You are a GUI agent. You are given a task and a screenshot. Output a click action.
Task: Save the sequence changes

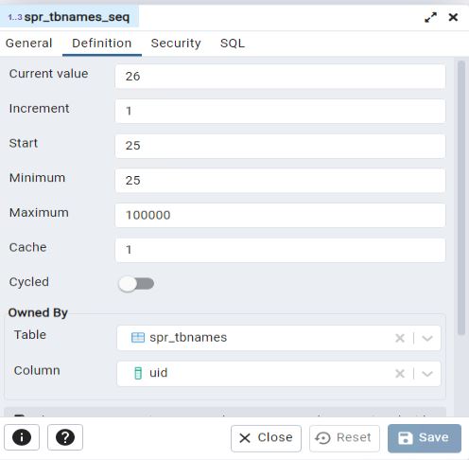pos(425,438)
